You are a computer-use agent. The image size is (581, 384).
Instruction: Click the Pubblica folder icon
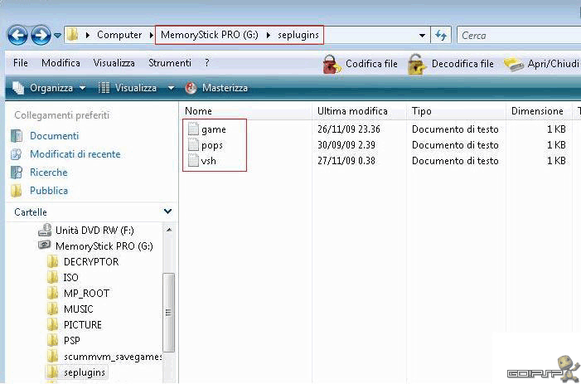point(17,191)
